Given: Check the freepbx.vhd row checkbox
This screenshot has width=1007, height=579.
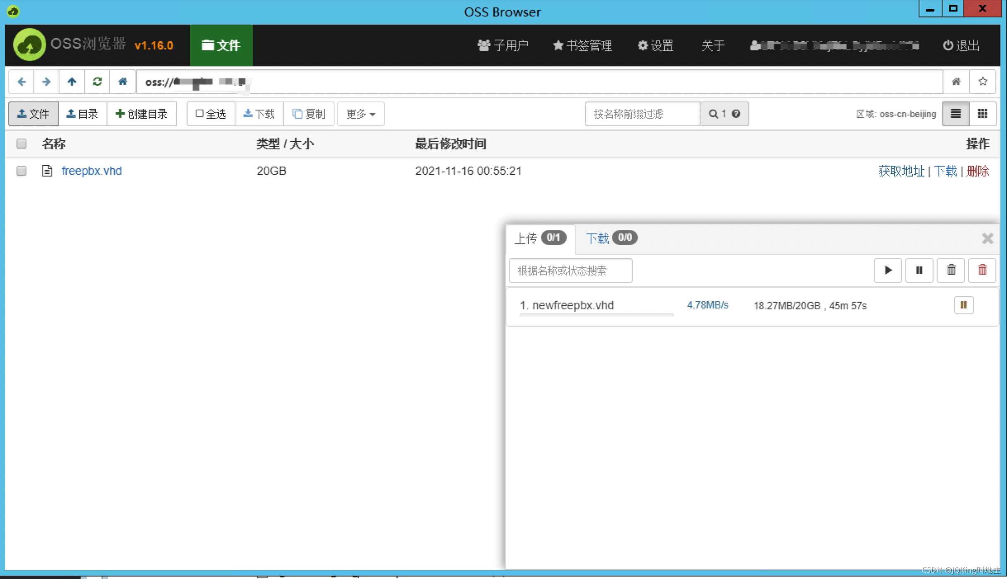Looking at the screenshot, I should (x=21, y=171).
